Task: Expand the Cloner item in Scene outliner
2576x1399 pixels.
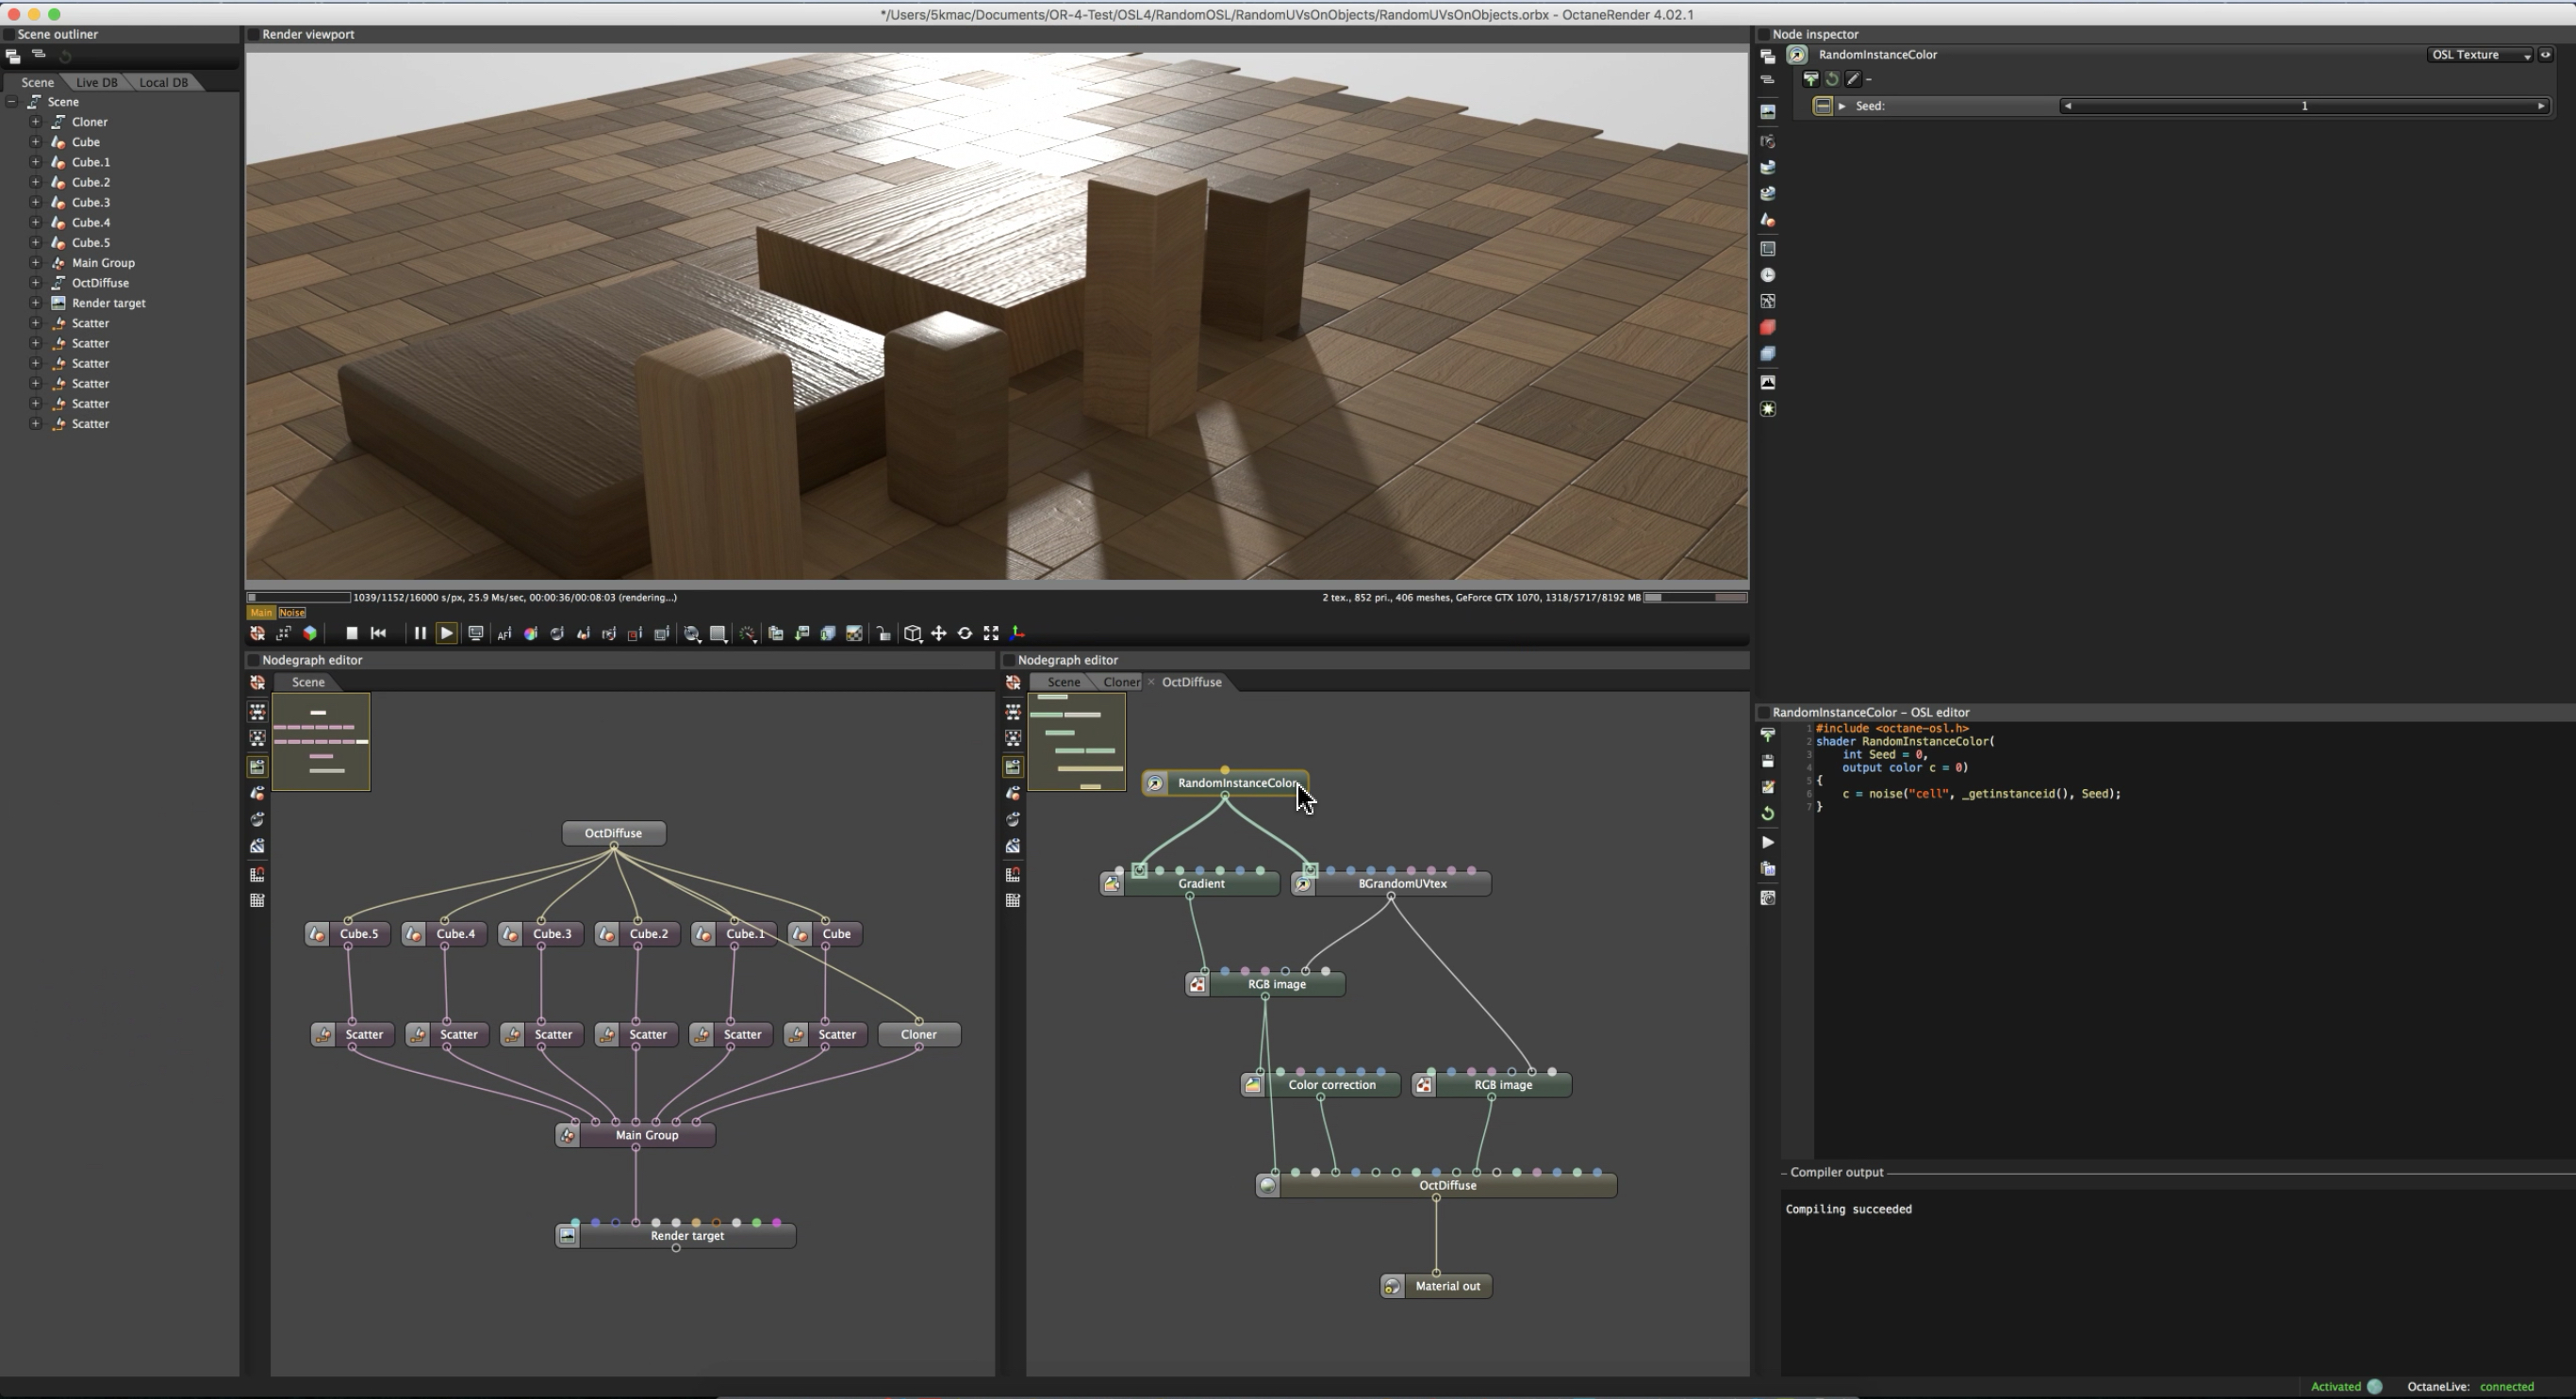Action: 35,122
